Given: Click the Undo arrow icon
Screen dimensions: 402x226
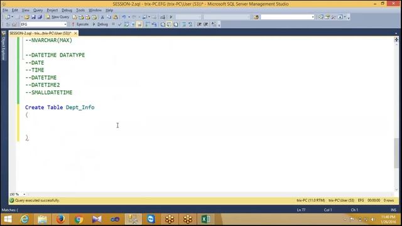Looking at the screenshot, I should [124, 17].
